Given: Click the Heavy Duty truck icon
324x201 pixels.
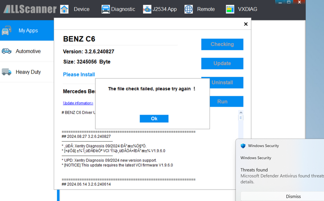Looking at the screenshot, I should pyautogui.click(x=7, y=72).
